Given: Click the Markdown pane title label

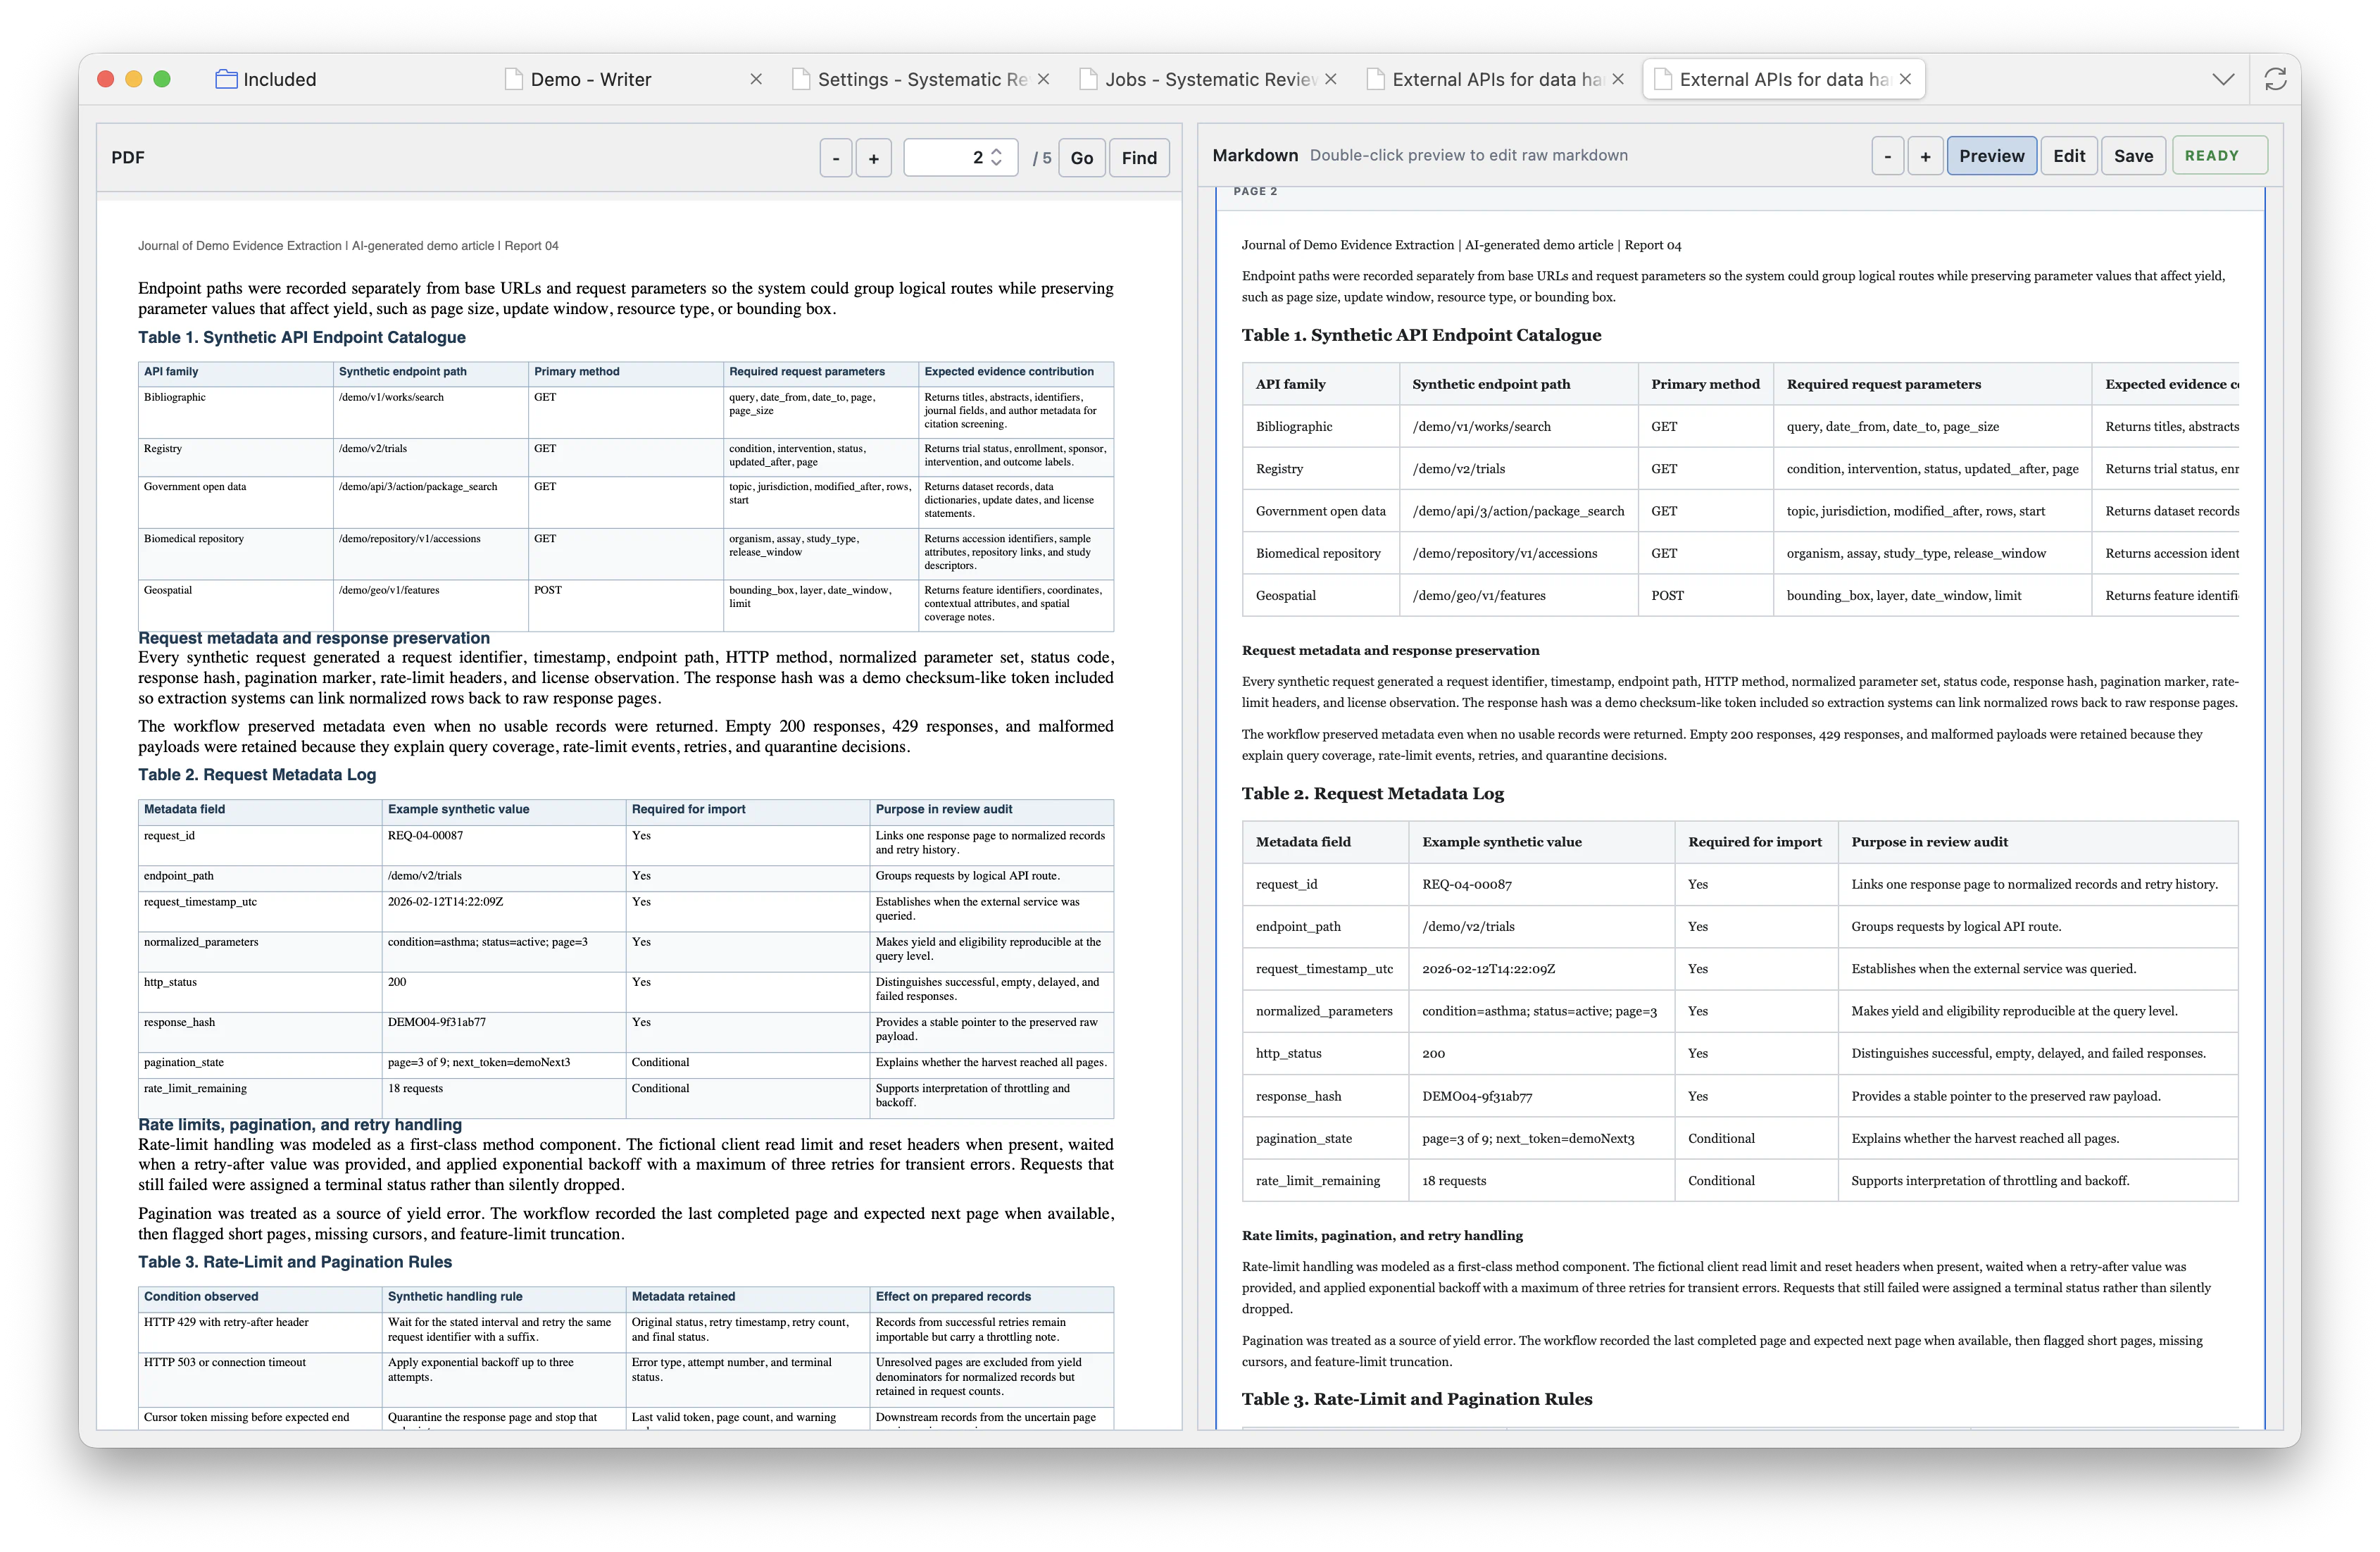Looking at the screenshot, I should [1255, 155].
